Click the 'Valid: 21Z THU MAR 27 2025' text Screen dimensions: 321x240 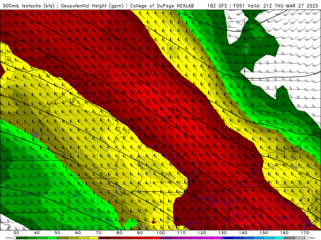(283, 6)
